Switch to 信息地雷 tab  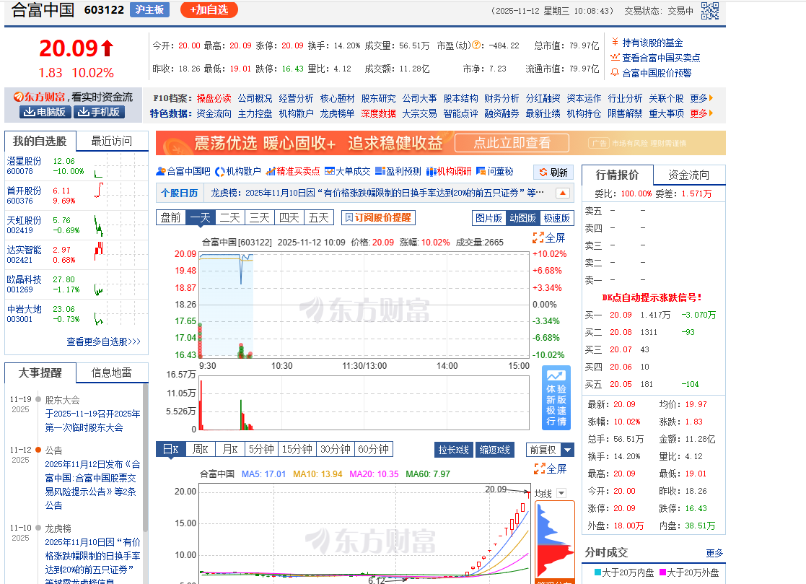tap(112, 372)
